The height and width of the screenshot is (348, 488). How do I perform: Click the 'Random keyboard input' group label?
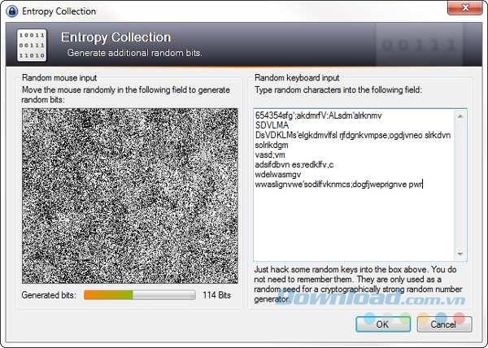click(x=297, y=78)
